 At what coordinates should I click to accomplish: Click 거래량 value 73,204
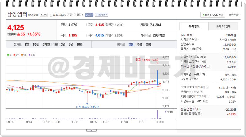[156, 25]
